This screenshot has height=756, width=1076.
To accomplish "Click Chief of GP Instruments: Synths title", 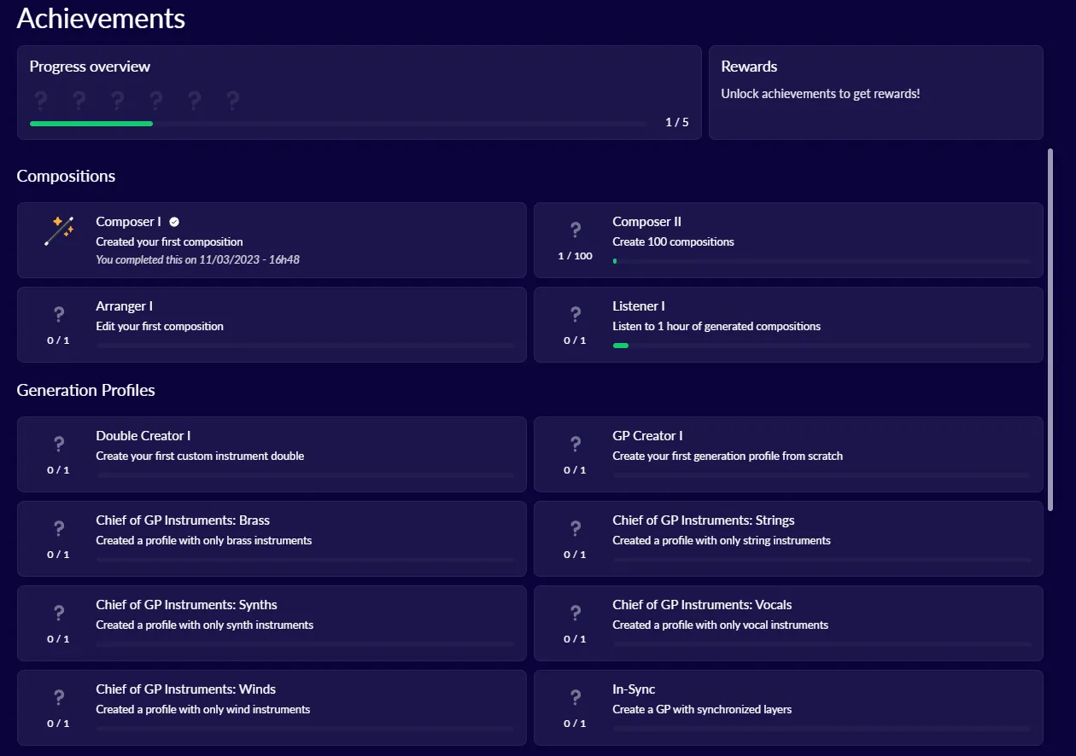I will (186, 605).
